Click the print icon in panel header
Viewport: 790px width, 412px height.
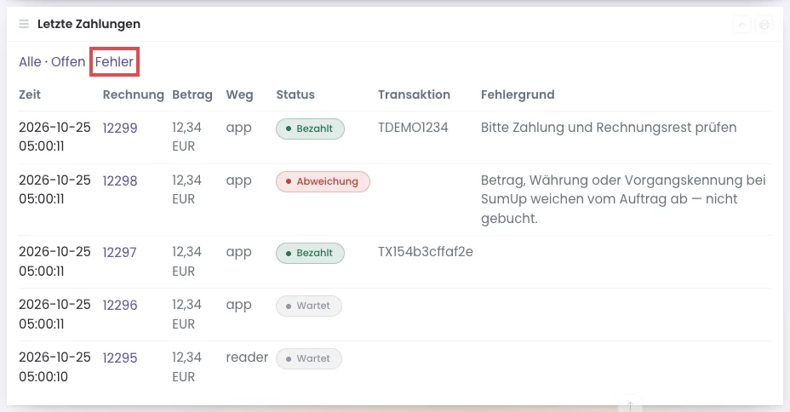(764, 24)
